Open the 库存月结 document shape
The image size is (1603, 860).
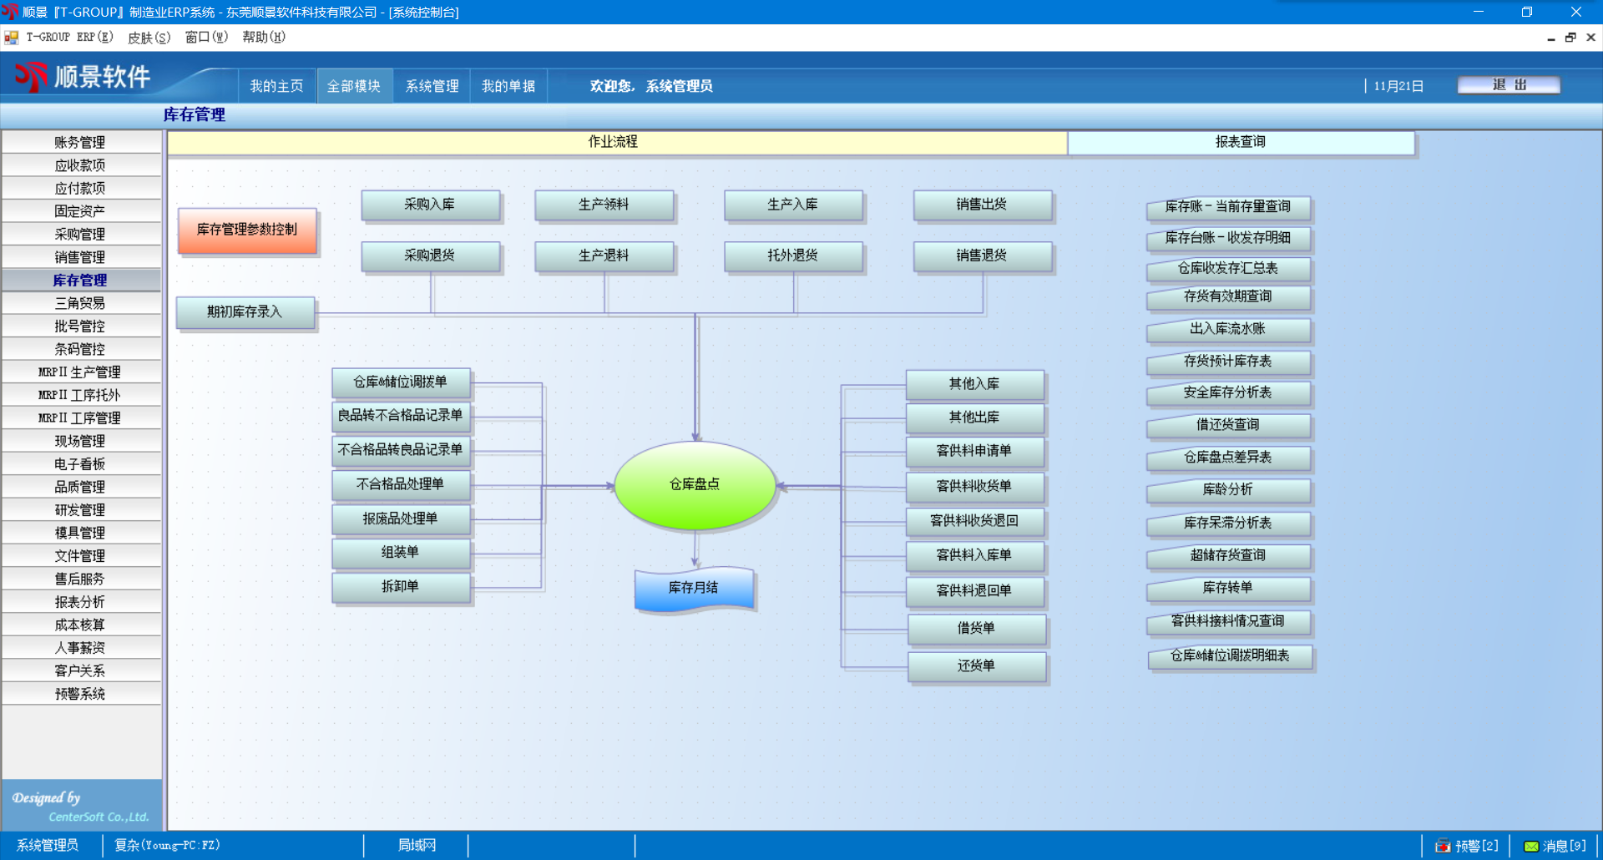[x=694, y=588]
